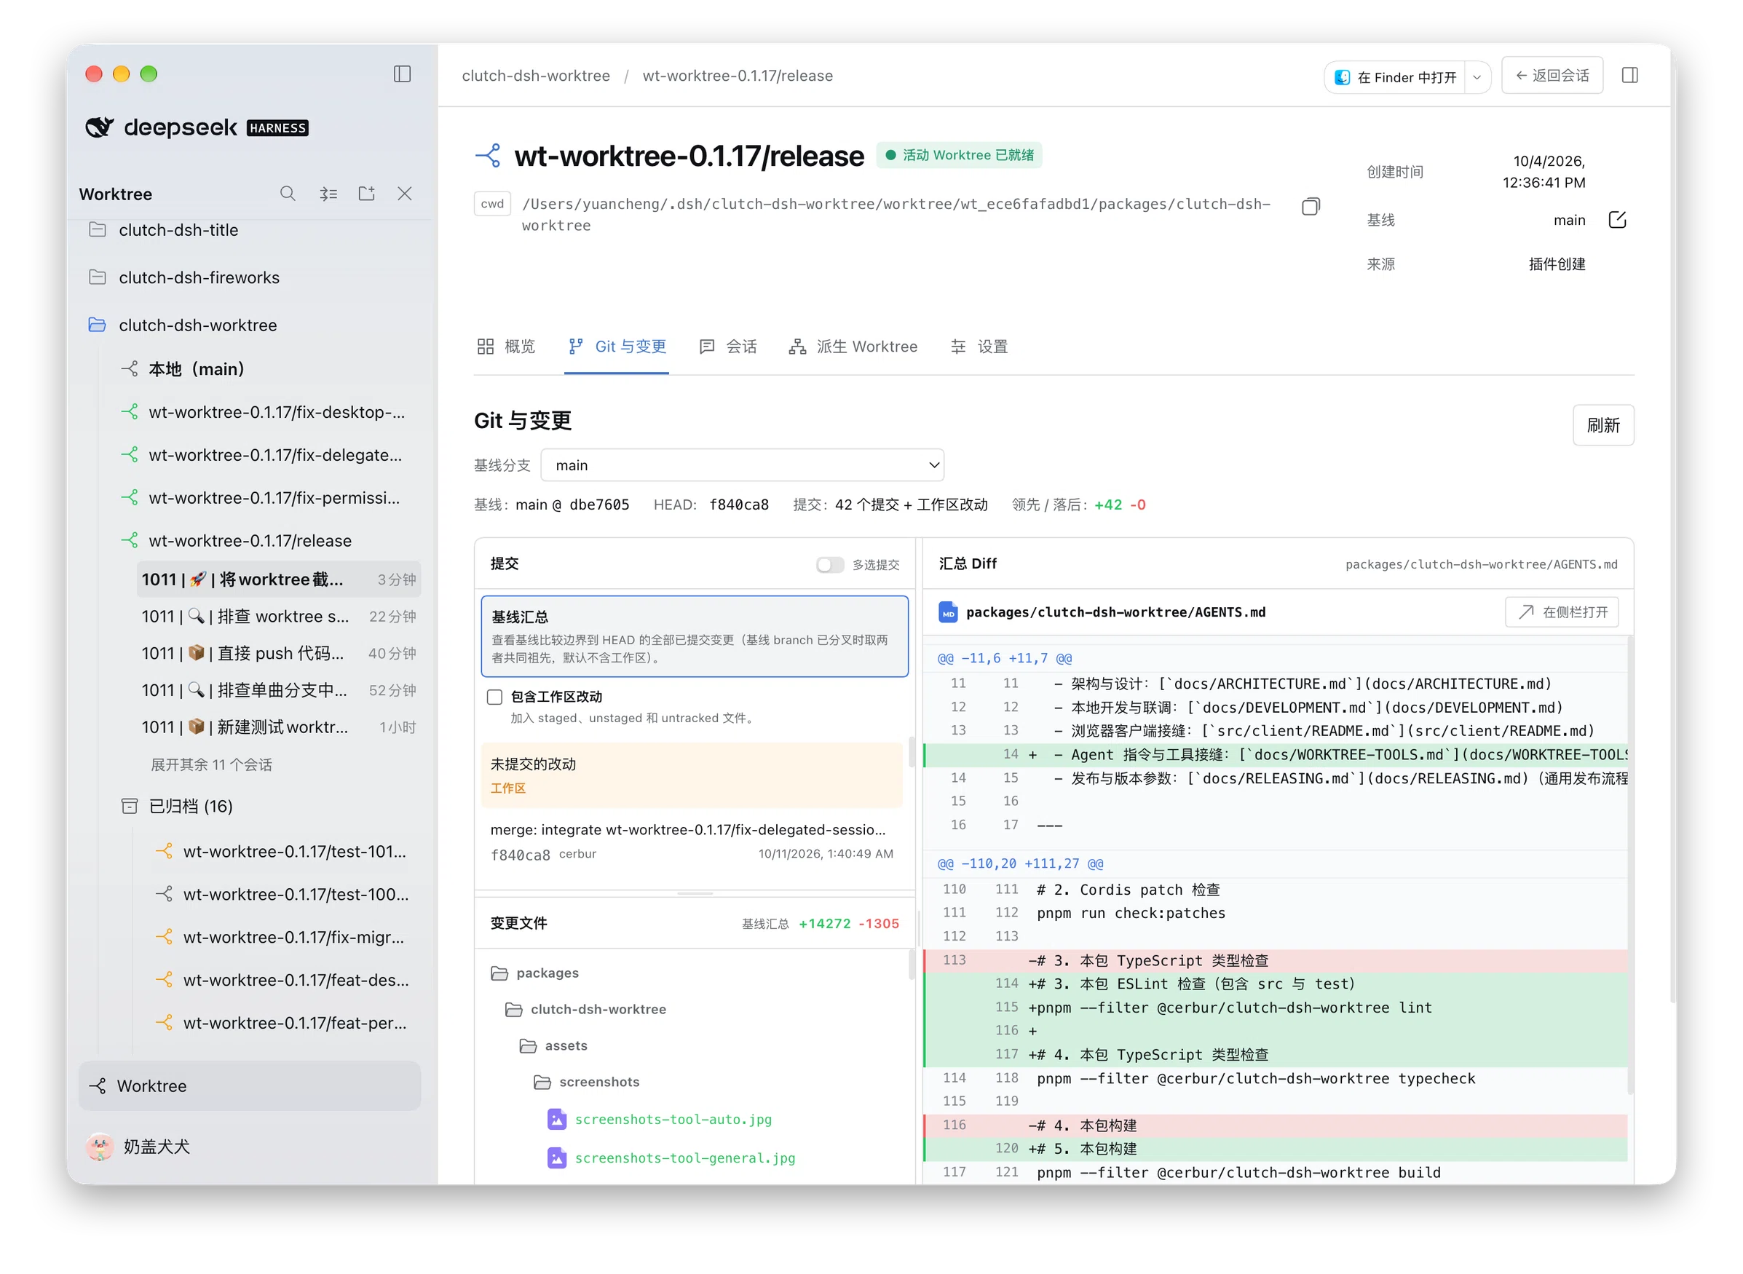Image resolution: width=1743 pixels, height=1274 pixels.
Task: Select 本地 (main) worktree
Action: [196, 368]
